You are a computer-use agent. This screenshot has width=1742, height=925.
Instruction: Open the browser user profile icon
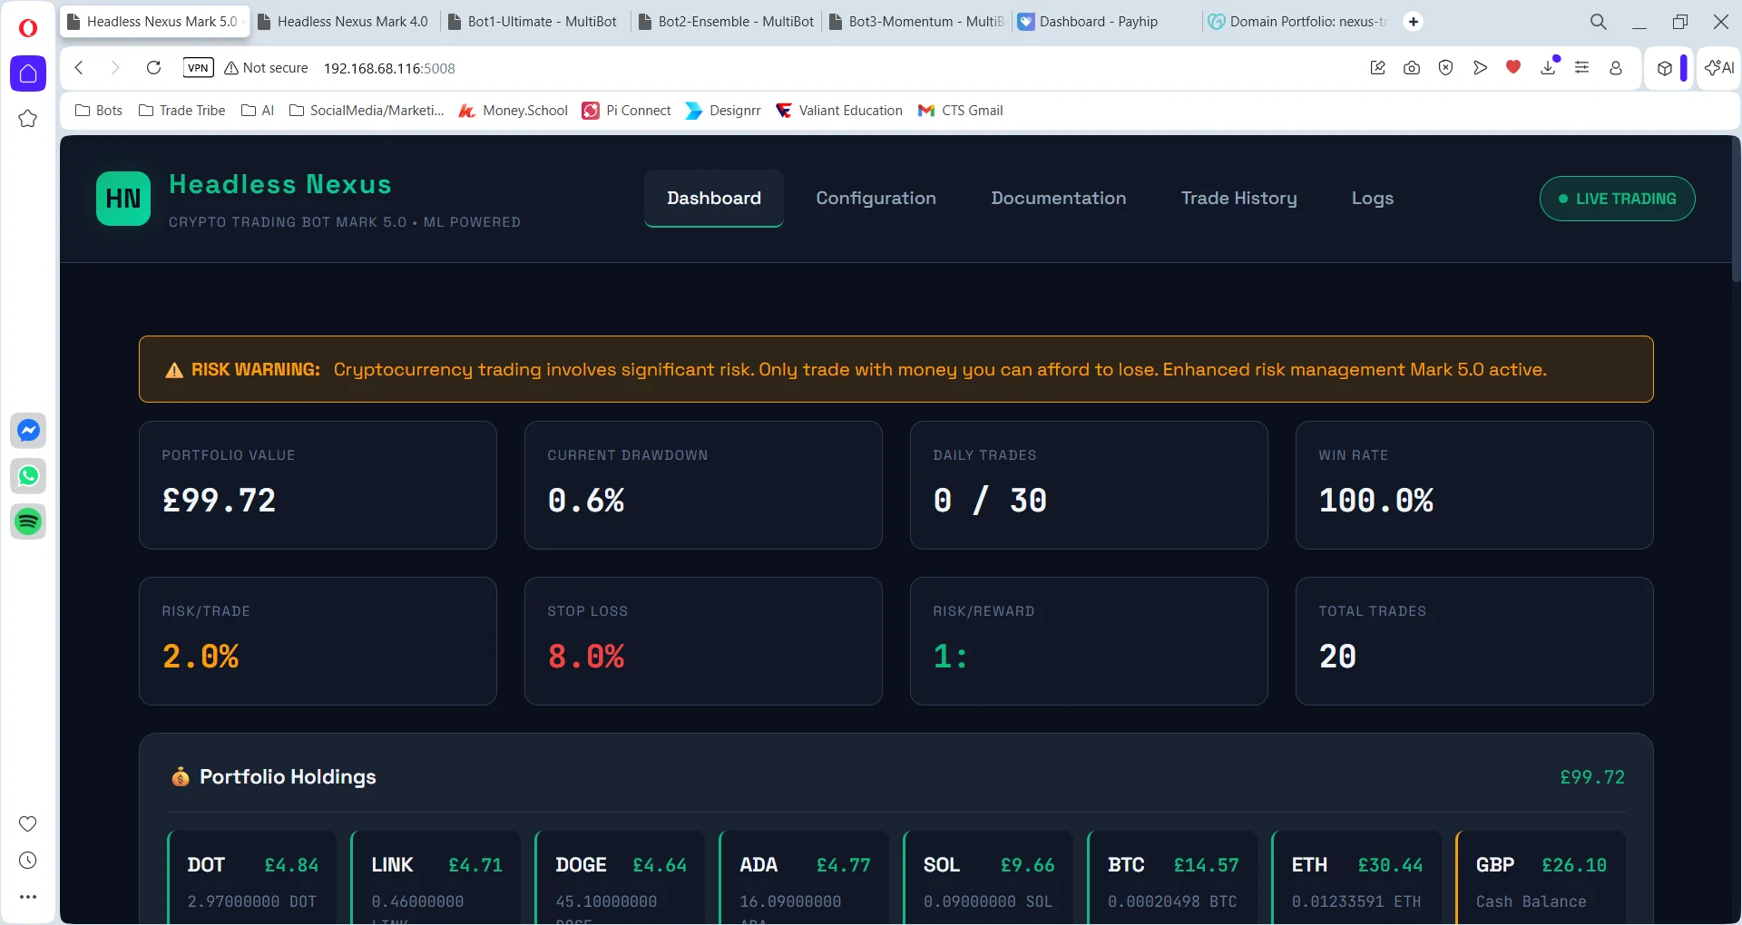tap(1616, 67)
